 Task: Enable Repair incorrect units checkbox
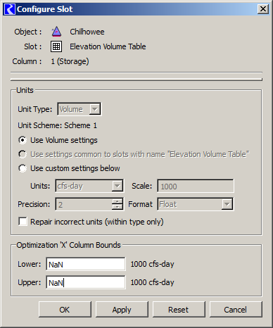pos(23,222)
